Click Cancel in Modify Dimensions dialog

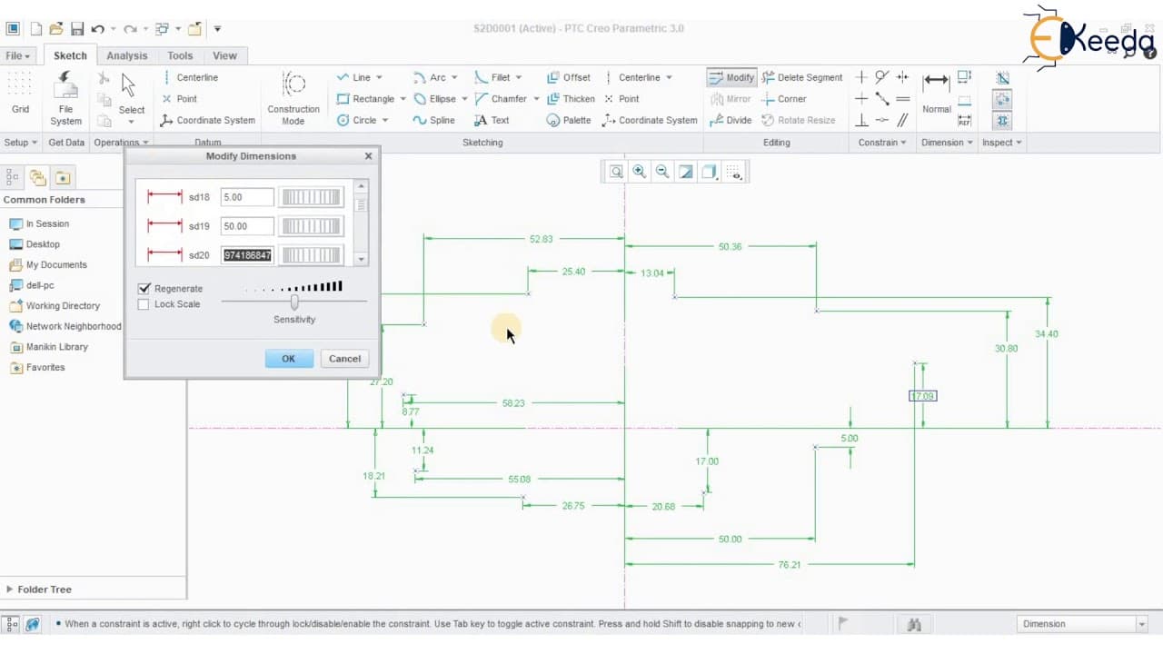(x=344, y=359)
